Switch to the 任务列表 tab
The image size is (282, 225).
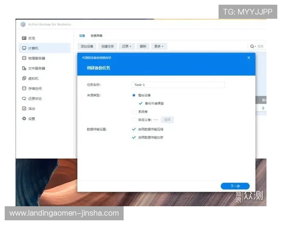coord(96,36)
